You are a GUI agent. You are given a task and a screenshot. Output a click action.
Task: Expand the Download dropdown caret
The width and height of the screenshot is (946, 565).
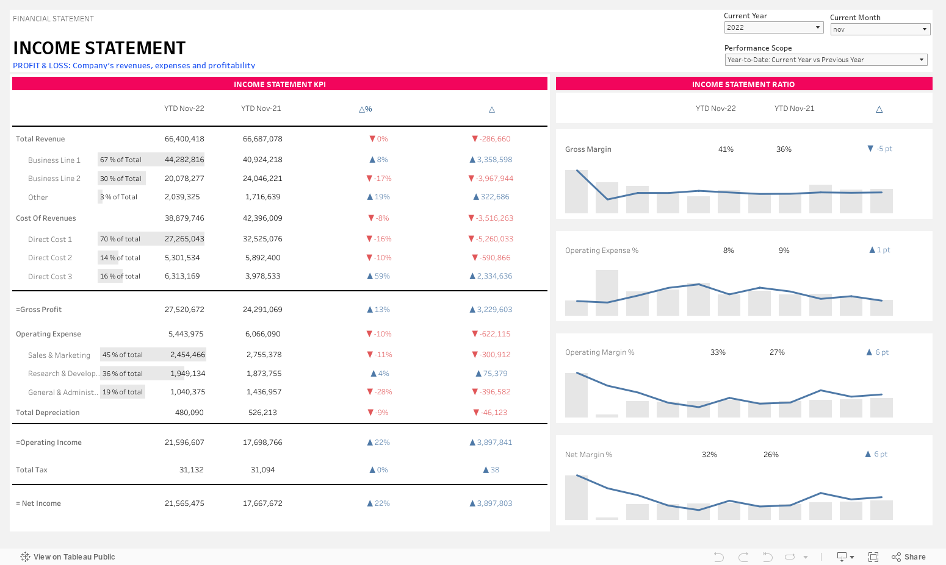coord(852,557)
